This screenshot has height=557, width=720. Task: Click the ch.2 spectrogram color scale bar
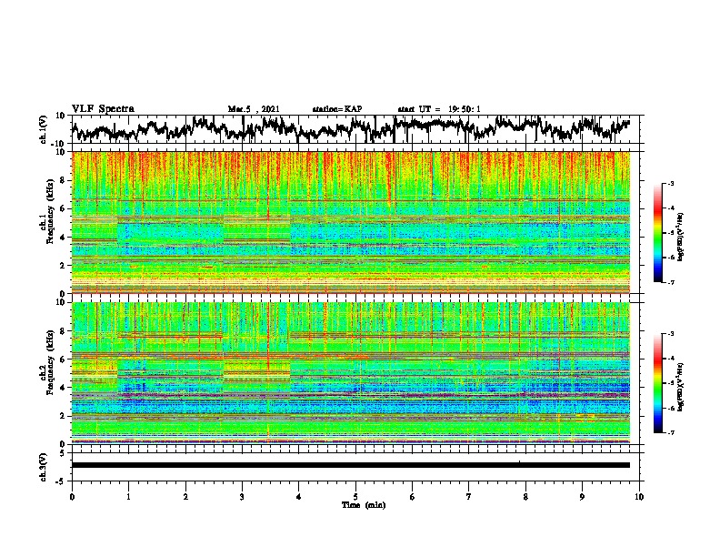[657, 383]
